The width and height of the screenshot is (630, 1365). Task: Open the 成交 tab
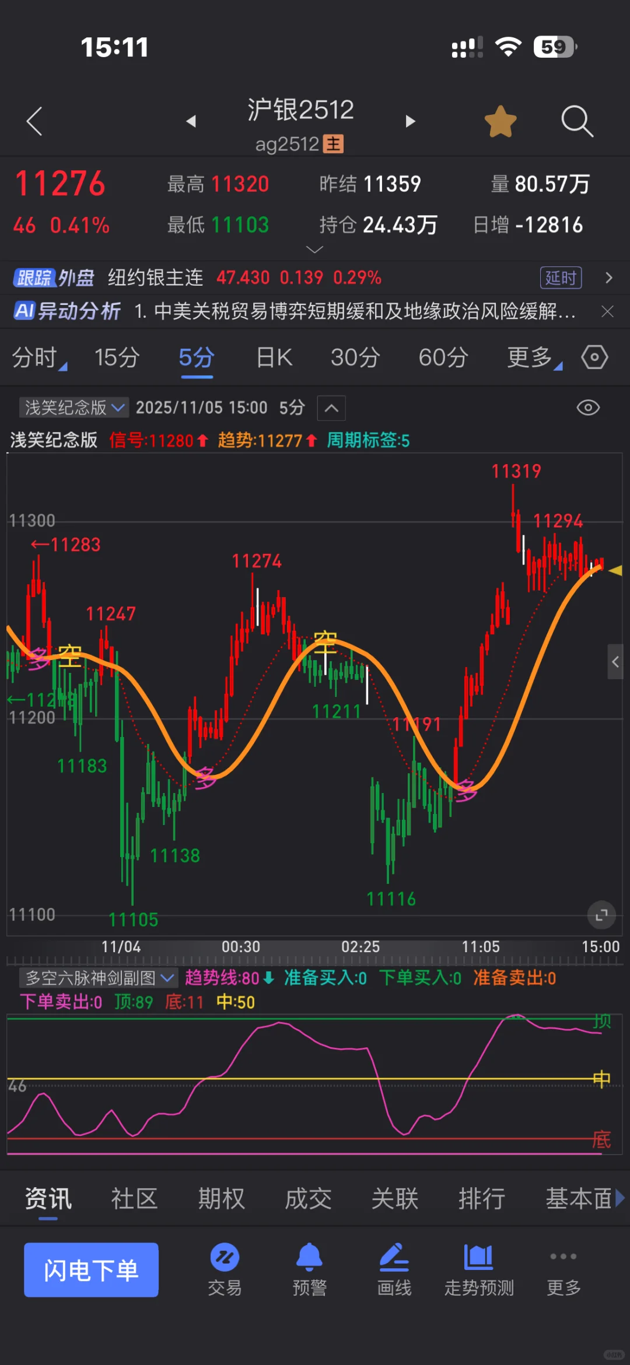click(x=308, y=1199)
